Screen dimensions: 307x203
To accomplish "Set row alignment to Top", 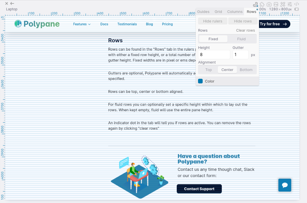I will [x=208, y=70].
